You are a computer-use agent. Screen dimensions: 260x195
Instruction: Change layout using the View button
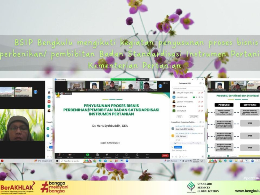pos(166,83)
